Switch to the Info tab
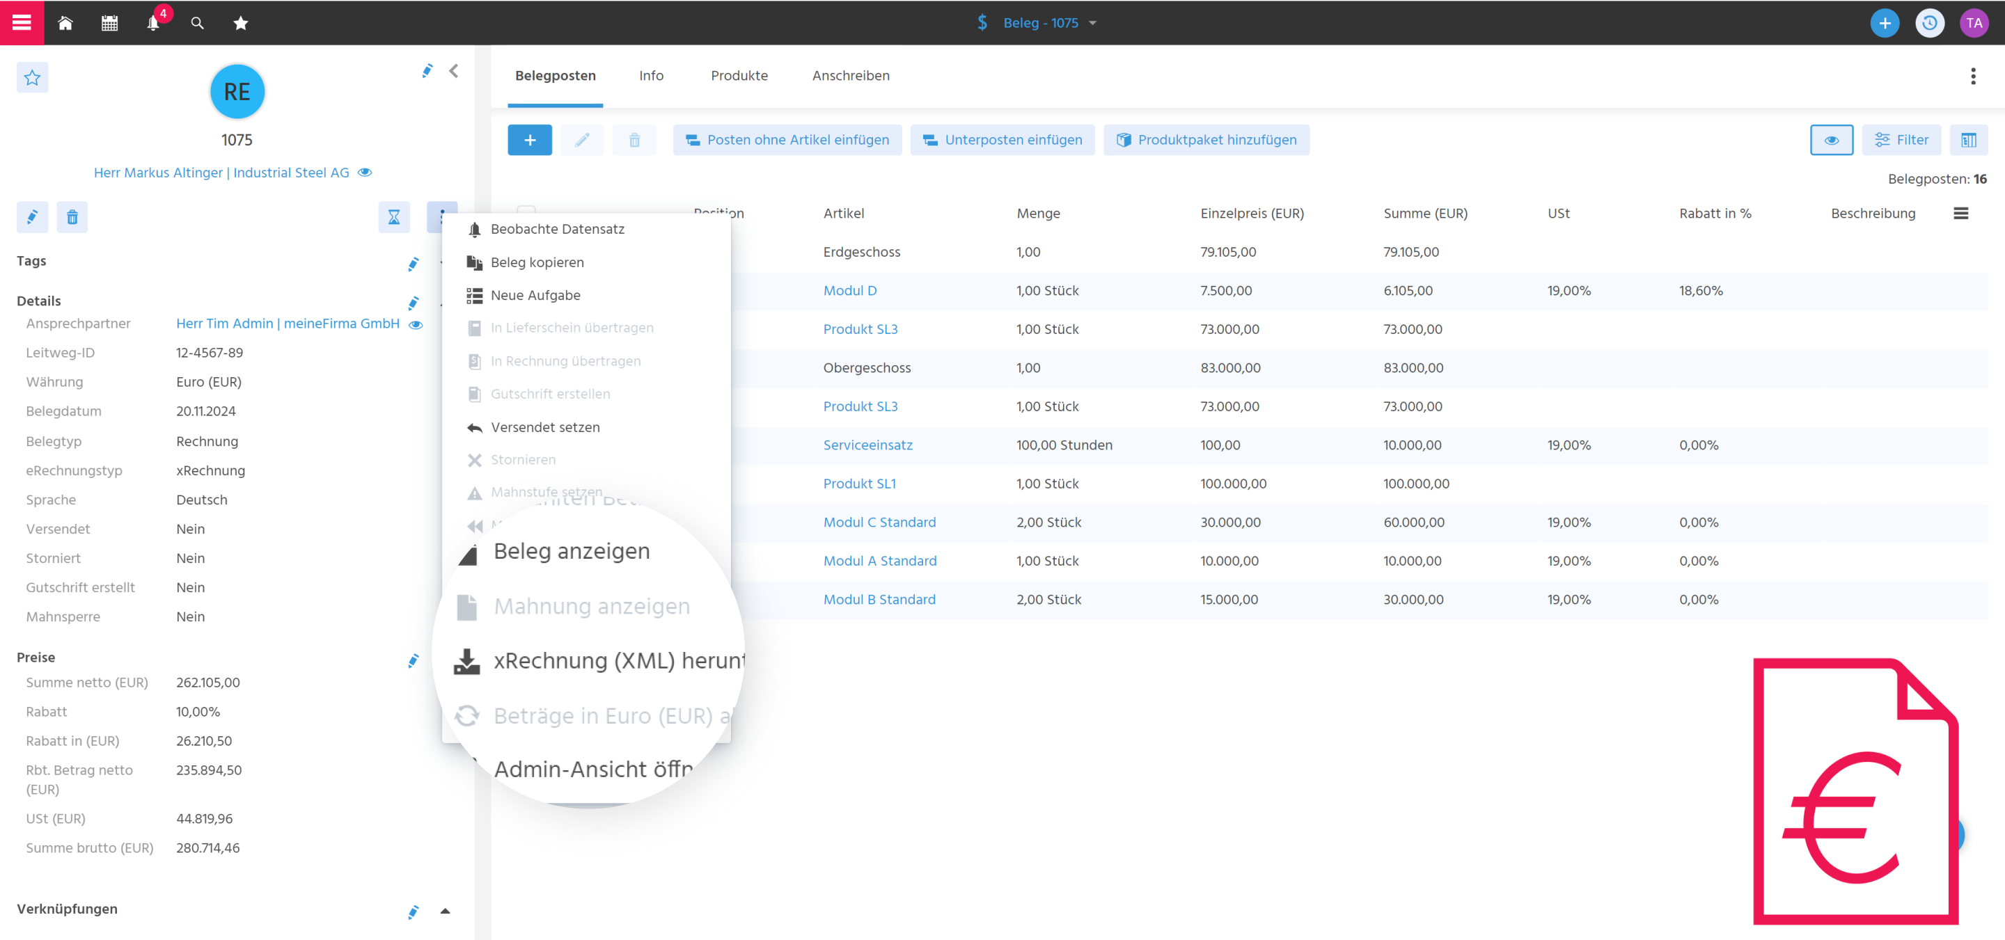The height and width of the screenshot is (940, 2005). point(651,75)
